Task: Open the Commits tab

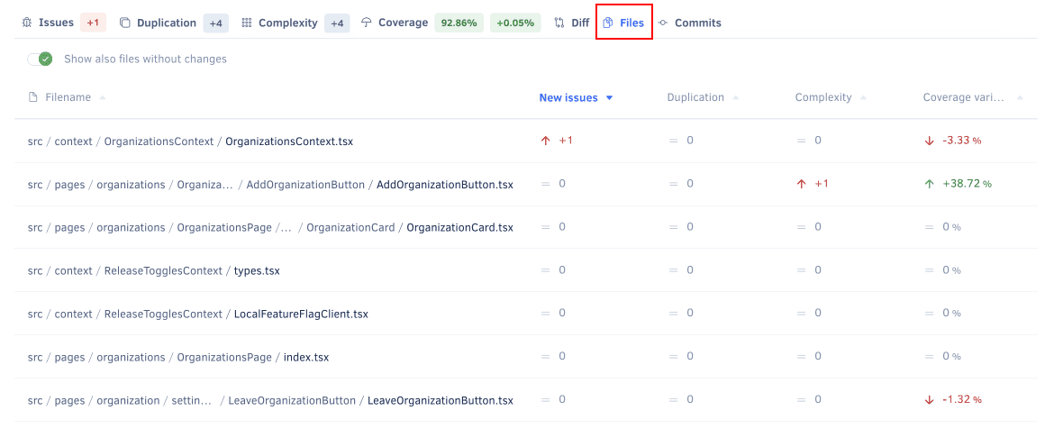Action: click(x=697, y=23)
